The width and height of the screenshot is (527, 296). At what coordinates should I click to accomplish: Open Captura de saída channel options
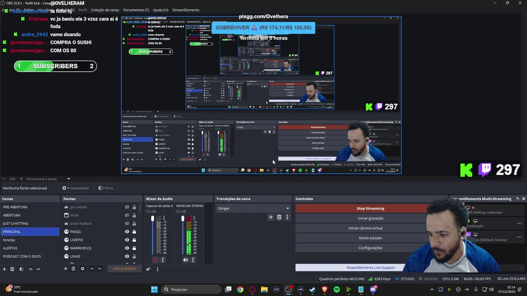click(163, 260)
